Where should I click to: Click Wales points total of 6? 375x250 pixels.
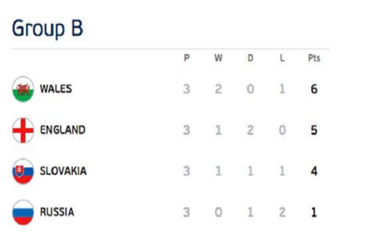pyautogui.click(x=314, y=89)
